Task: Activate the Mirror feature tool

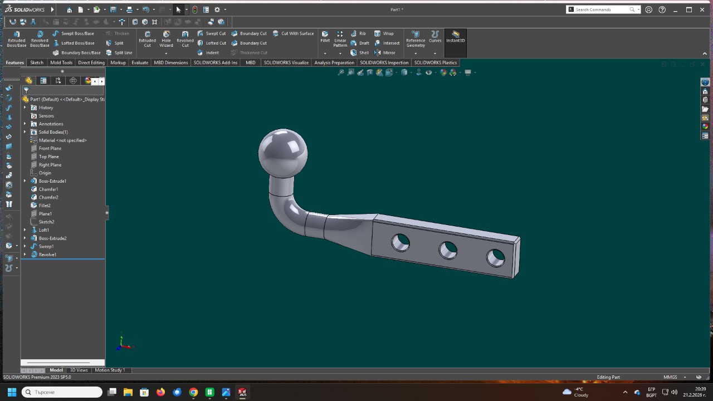Action: tap(384, 53)
